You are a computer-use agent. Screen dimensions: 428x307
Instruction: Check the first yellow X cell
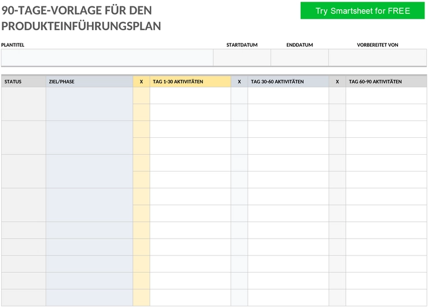[141, 96]
